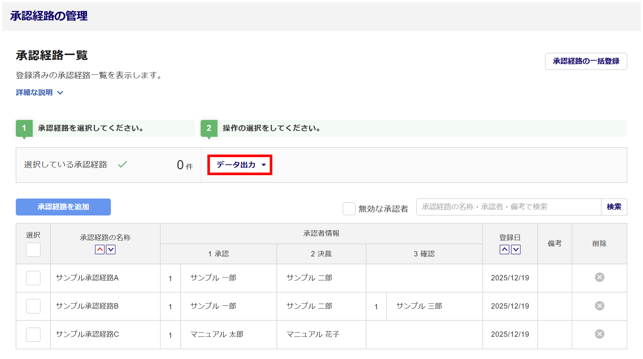Click 承認経路を追加 button

click(63, 207)
